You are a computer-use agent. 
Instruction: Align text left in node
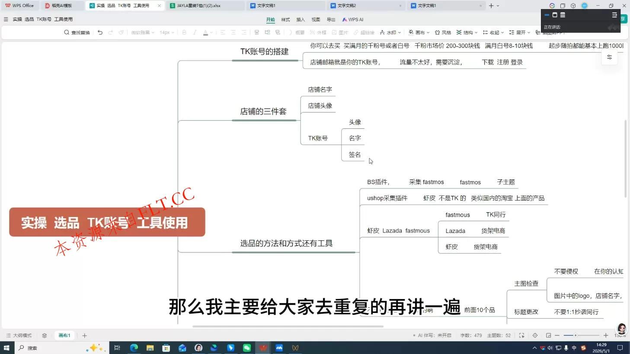[223, 32]
